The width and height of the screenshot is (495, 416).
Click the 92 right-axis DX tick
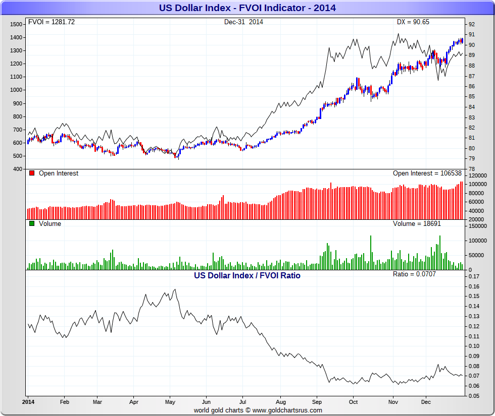pyautogui.click(x=472, y=25)
